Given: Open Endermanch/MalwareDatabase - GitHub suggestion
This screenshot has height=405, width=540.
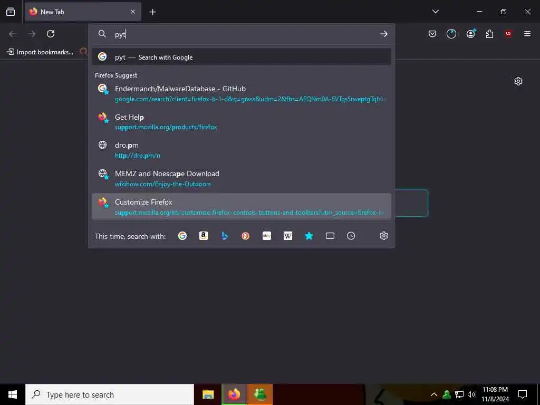Looking at the screenshot, I should pyautogui.click(x=242, y=94).
